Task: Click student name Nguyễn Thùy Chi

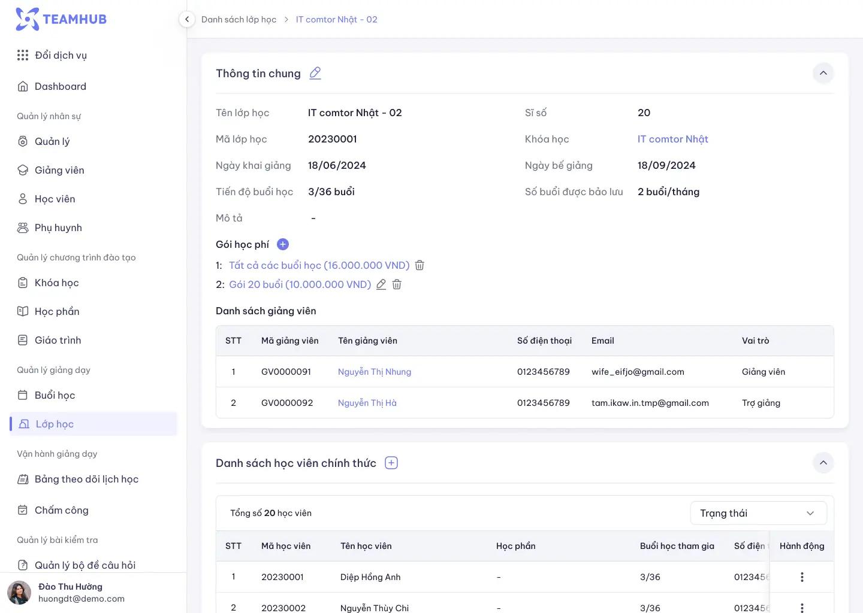Action: tap(375, 608)
